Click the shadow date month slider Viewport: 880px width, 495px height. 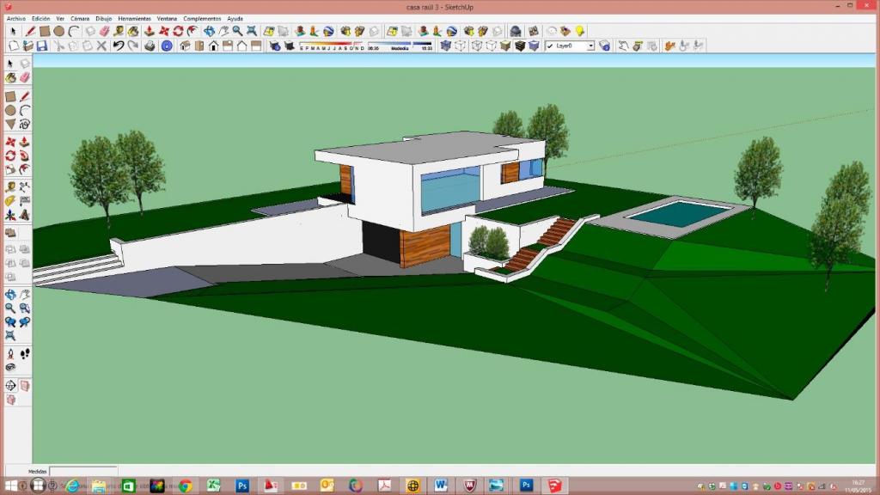pos(329,45)
